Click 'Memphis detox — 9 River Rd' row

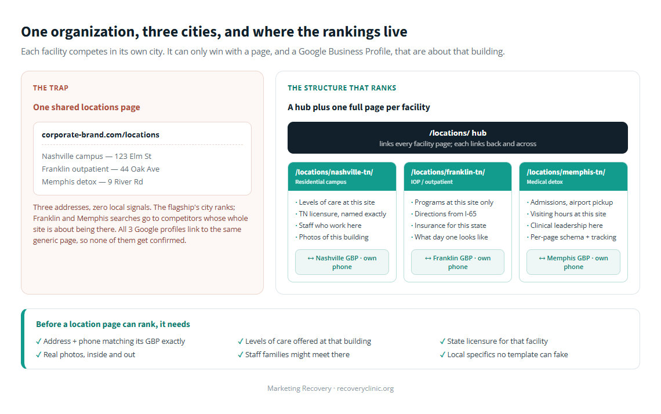point(92,181)
